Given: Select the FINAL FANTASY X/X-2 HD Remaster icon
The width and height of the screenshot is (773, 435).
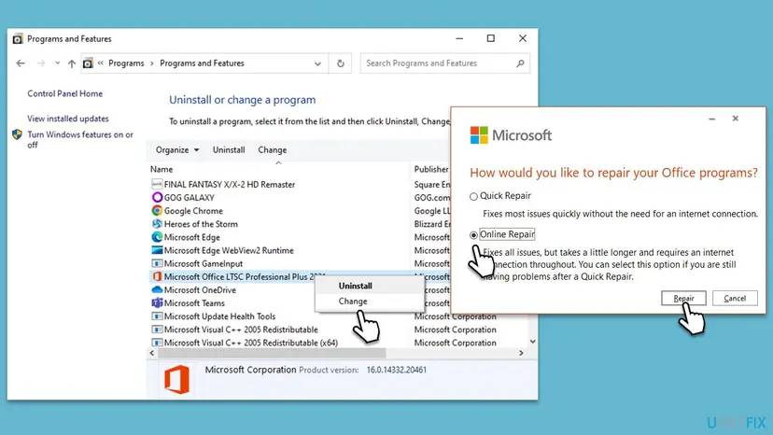Looking at the screenshot, I should (x=157, y=185).
